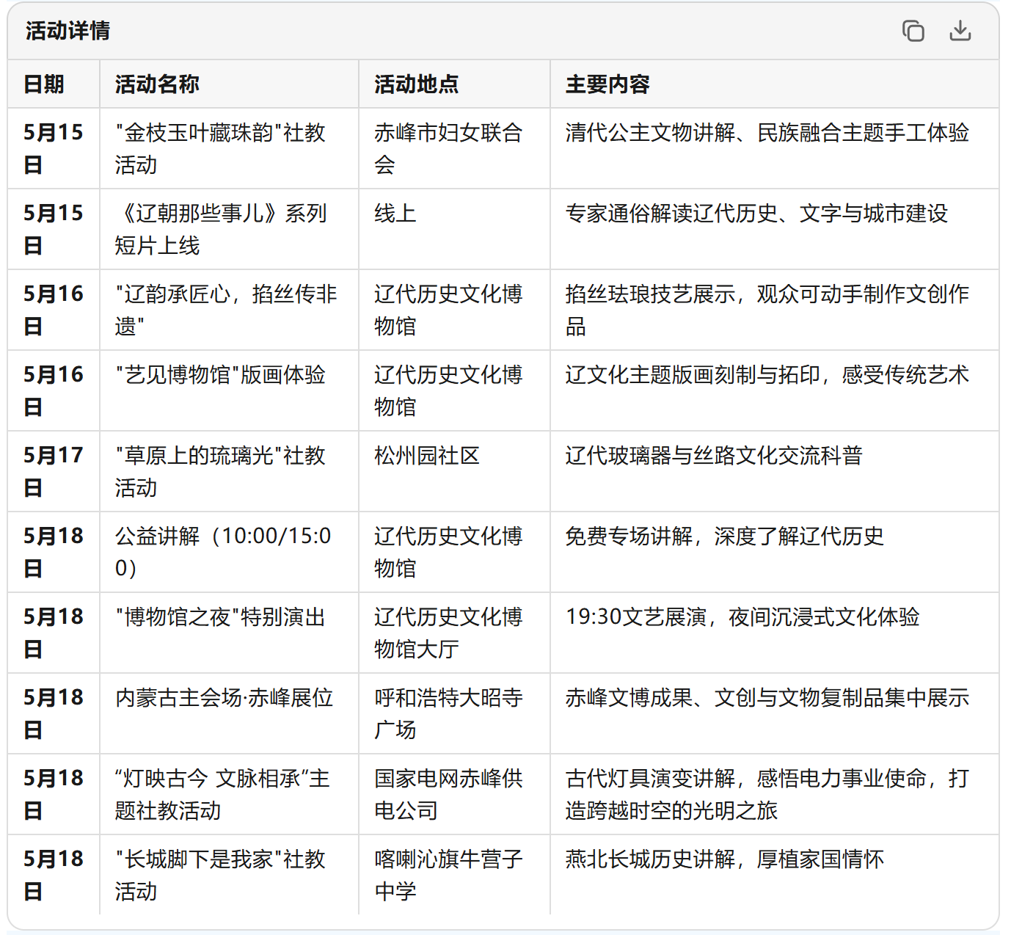1011x935 pixels.
Task: Click date cell of 艺见博物馆 row
Action: 54,390
